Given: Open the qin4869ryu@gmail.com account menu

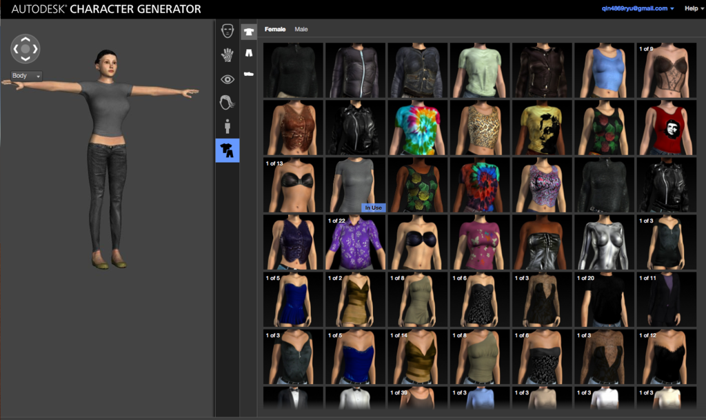Looking at the screenshot, I should pos(638,8).
